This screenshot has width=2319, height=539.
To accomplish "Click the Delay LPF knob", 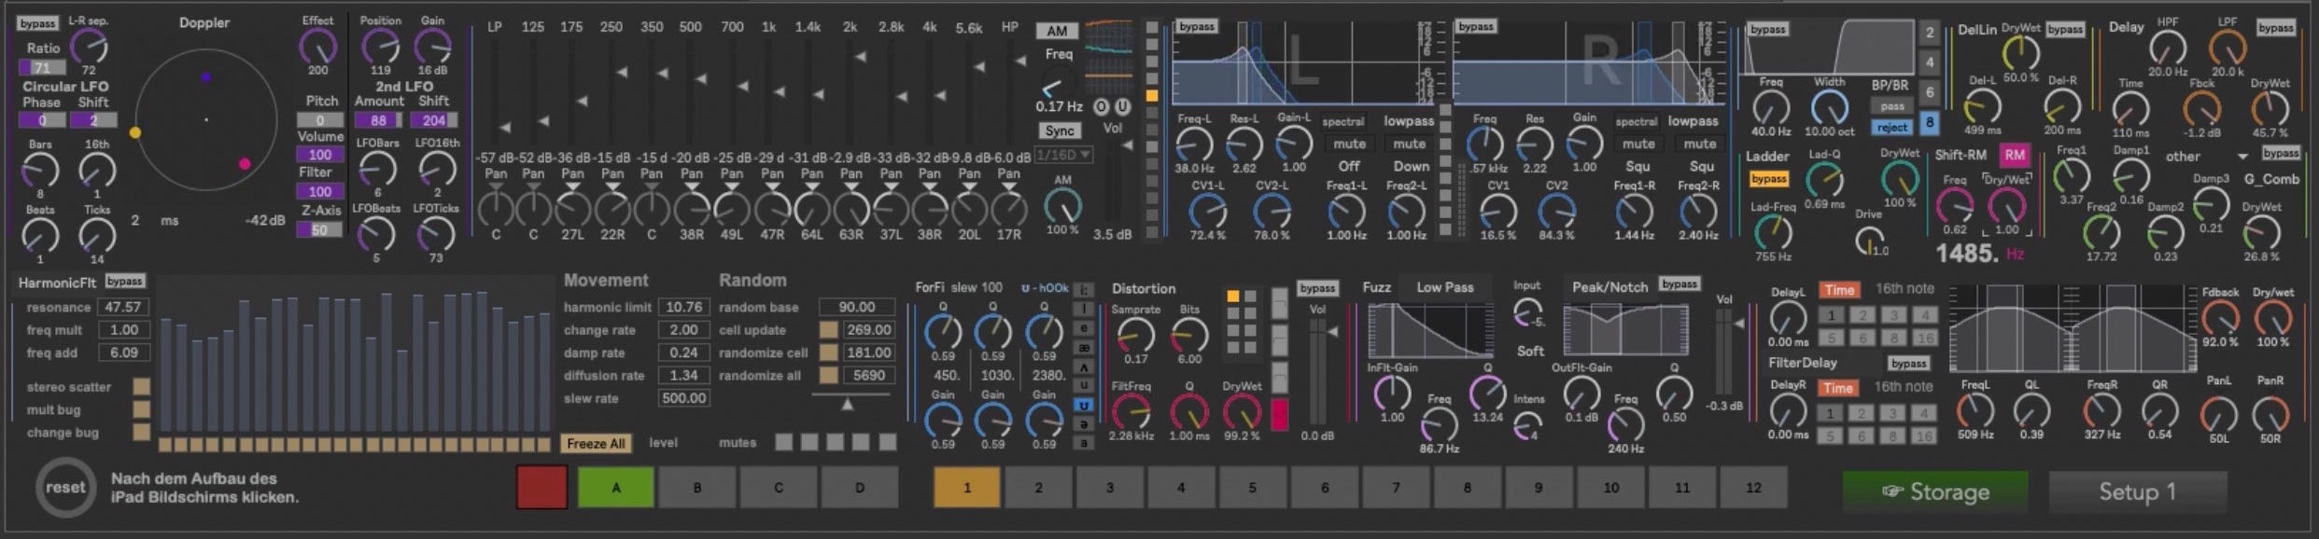I will point(2227,48).
